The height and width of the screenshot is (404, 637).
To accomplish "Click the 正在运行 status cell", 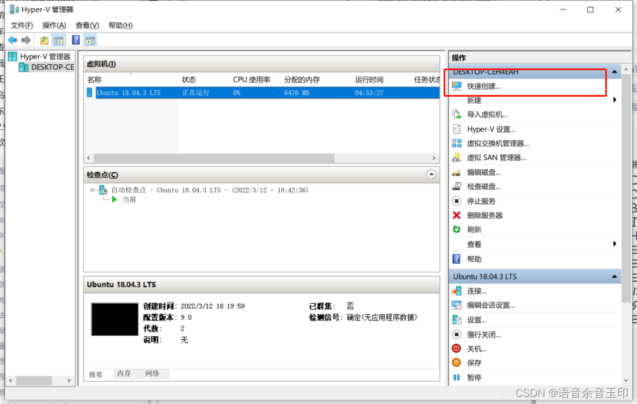I will click(x=196, y=93).
